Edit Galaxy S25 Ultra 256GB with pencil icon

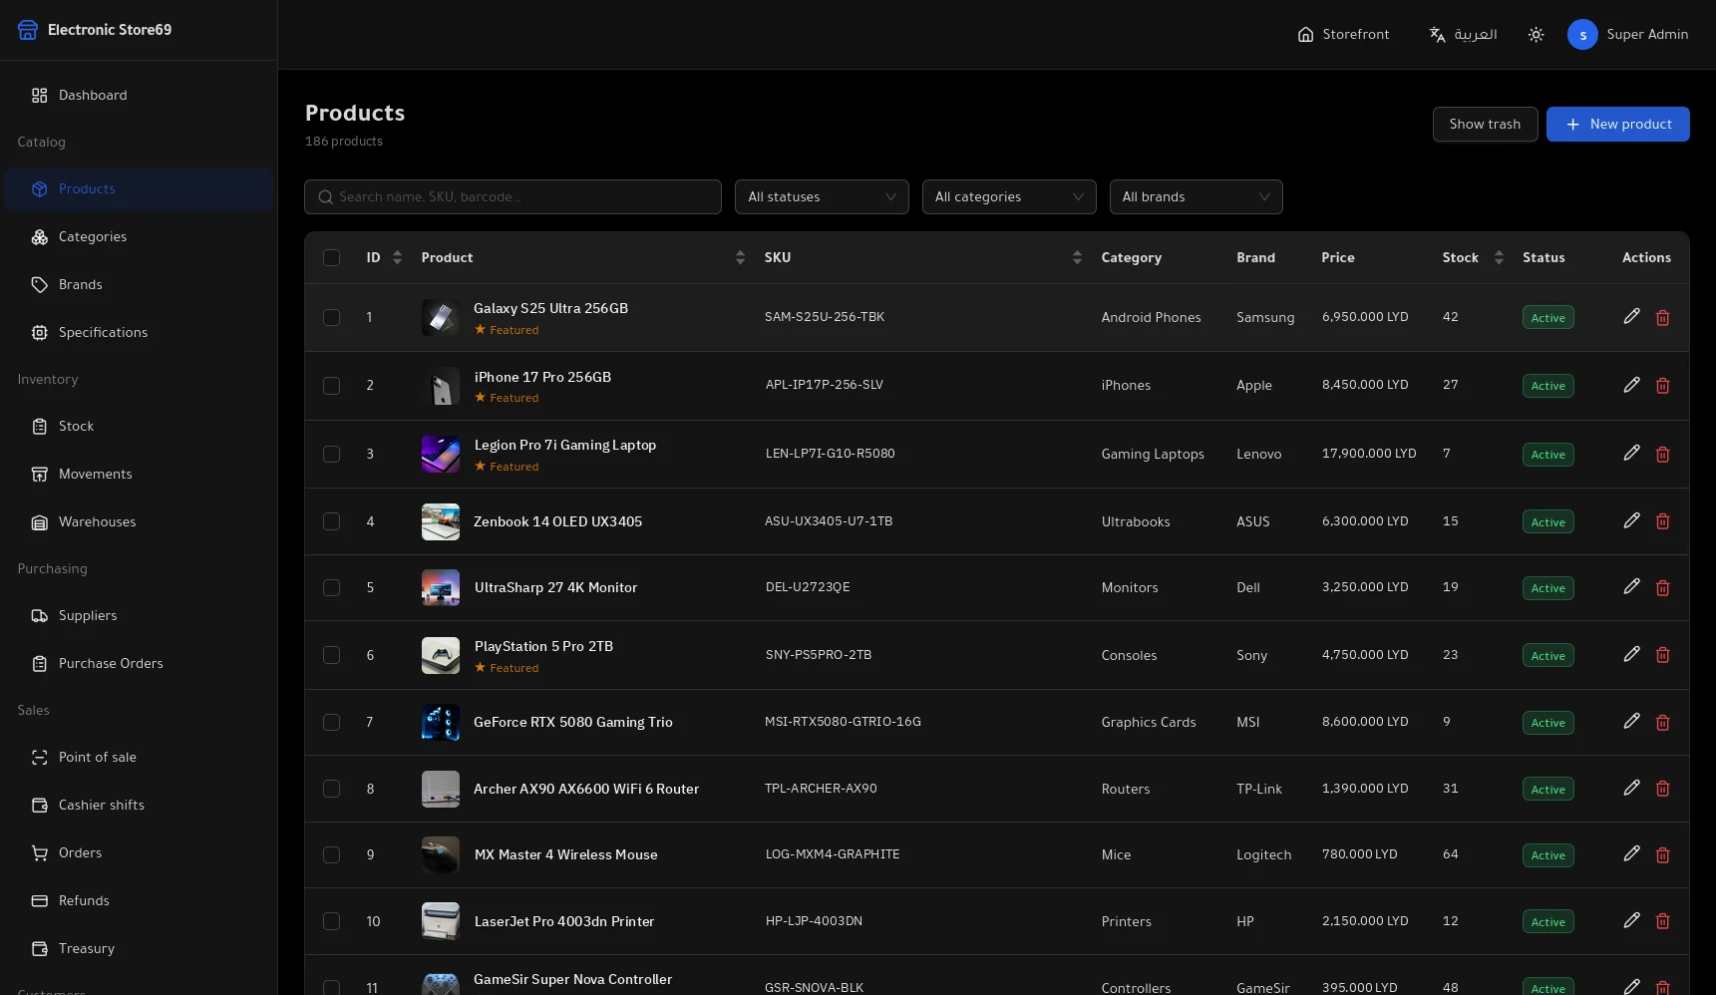tap(1631, 316)
